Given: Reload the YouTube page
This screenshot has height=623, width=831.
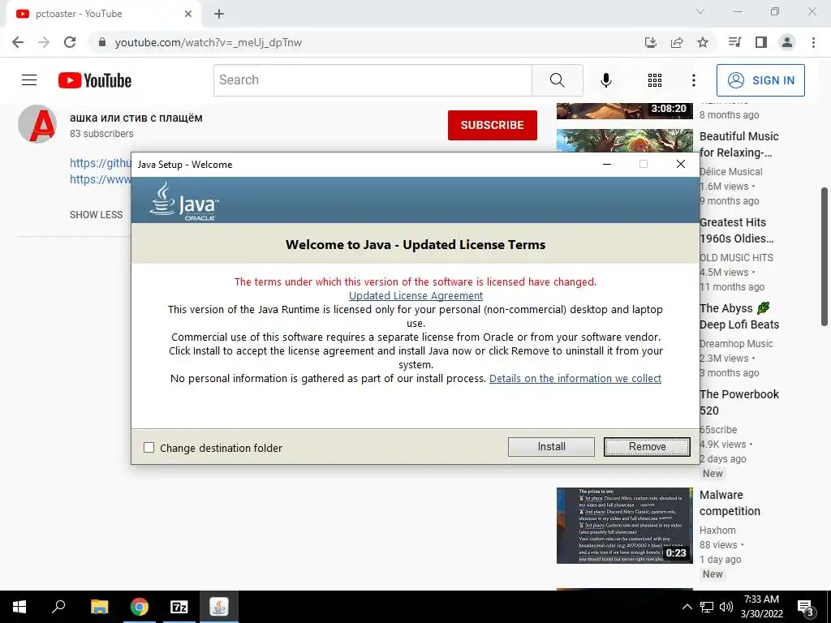Looking at the screenshot, I should (70, 42).
